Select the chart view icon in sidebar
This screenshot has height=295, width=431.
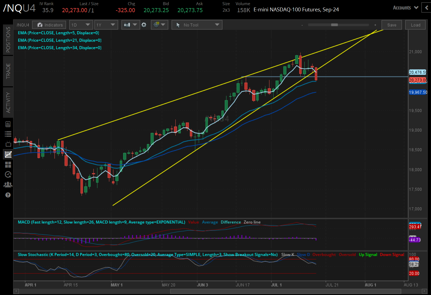click(x=8, y=154)
